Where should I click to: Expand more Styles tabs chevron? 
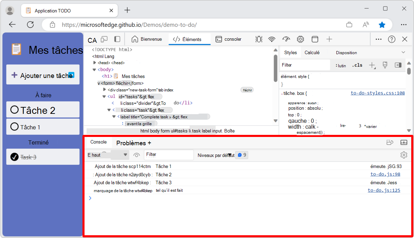[x=403, y=52]
